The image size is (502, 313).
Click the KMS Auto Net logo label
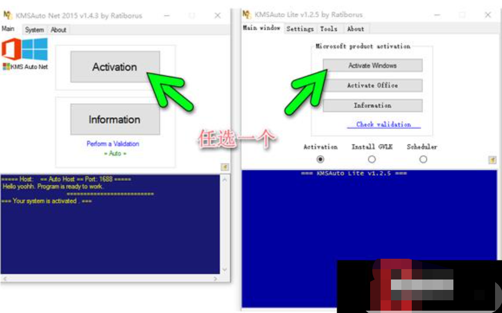(25, 66)
